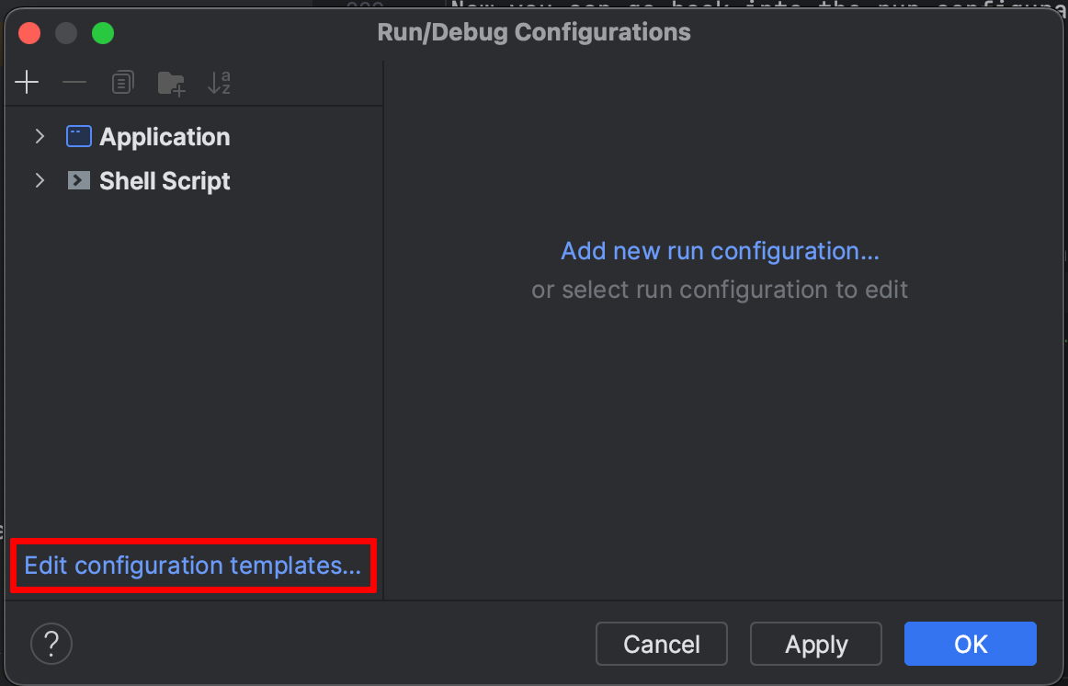This screenshot has height=686, width=1068.
Task: Open 'Edit configuration templates...' link
Action: tap(192, 566)
